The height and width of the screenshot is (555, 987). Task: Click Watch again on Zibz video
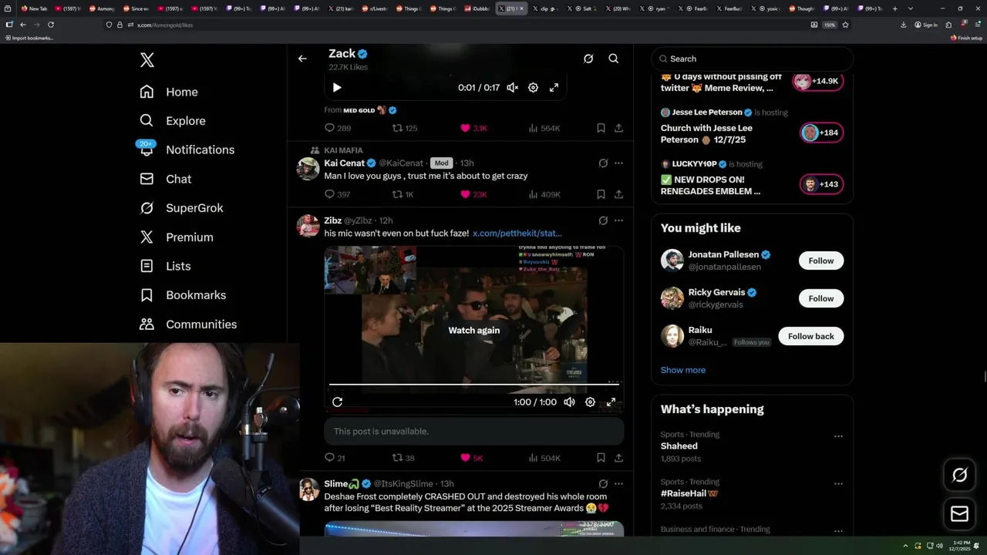tap(474, 330)
